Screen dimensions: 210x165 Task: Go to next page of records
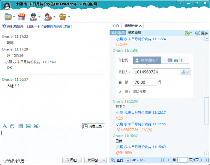point(201,160)
